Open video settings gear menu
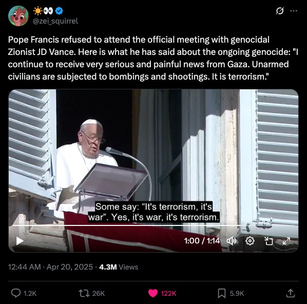This screenshot has height=304, width=307. pos(250,241)
